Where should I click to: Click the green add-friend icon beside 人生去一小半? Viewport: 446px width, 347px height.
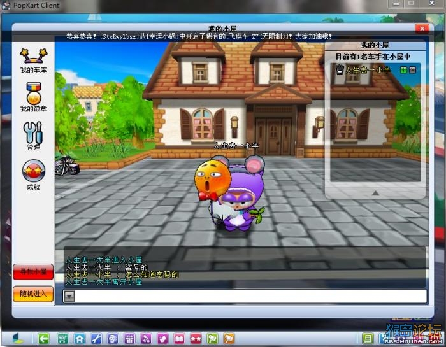click(x=403, y=70)
